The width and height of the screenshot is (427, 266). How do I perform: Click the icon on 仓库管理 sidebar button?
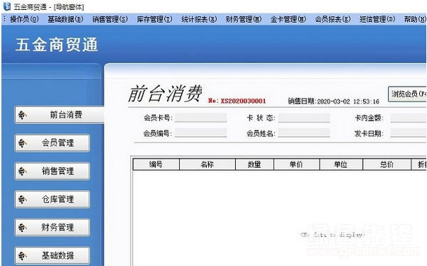pos(22,199)
